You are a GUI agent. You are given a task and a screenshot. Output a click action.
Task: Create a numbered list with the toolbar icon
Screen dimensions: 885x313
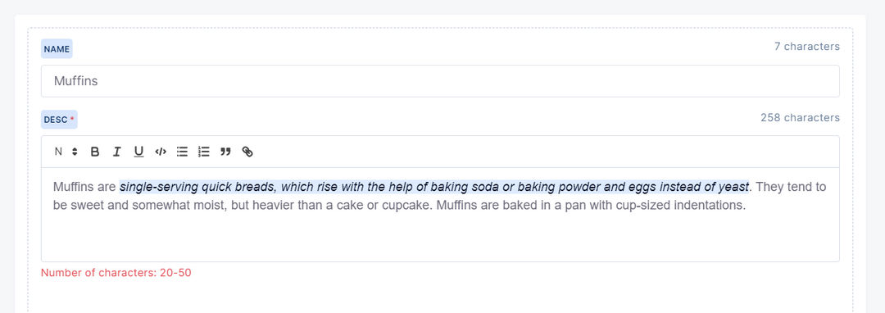click(204, 152)
